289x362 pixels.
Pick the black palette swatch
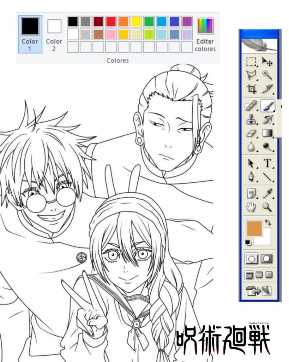(x=73, y=22)
